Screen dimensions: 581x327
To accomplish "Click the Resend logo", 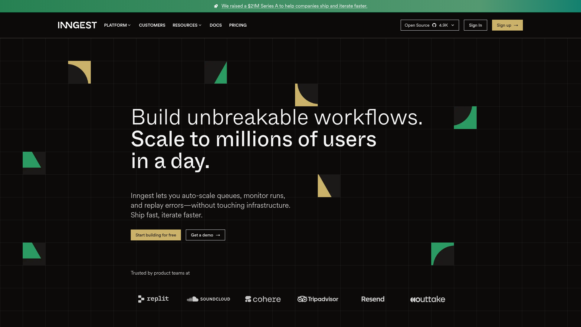I will coord(373,299).
